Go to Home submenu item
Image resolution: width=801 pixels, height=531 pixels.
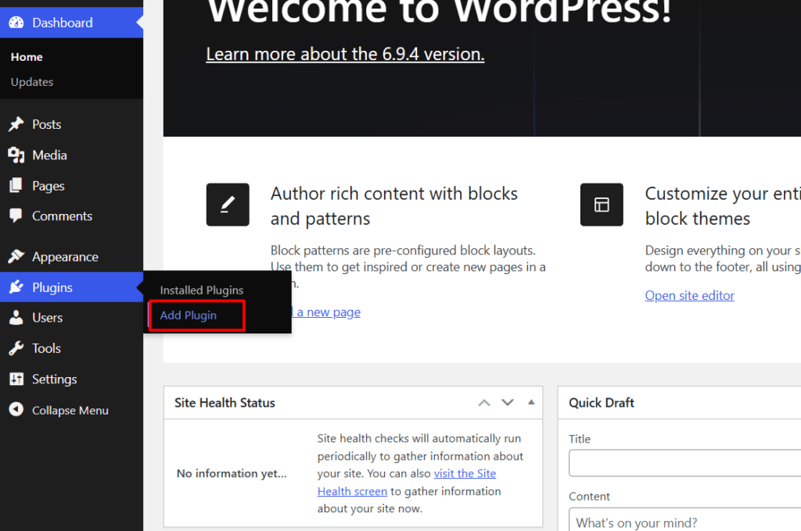click(x=27, y=57)
